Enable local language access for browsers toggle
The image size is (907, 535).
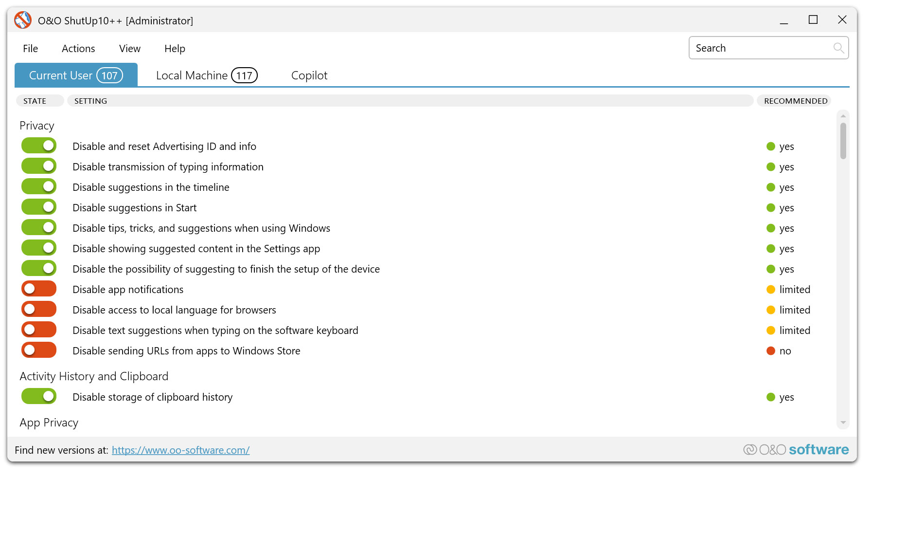pyautogui.click(x=38, y=309)
